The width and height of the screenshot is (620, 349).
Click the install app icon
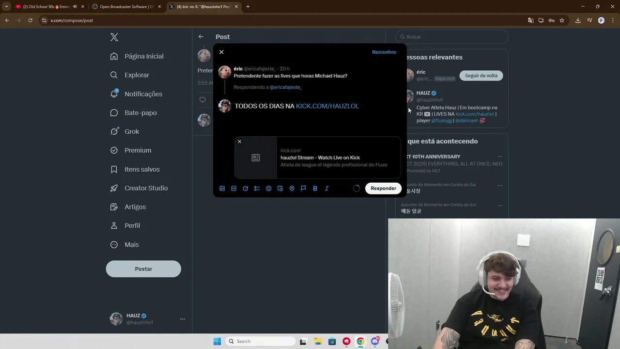point(541,20)
